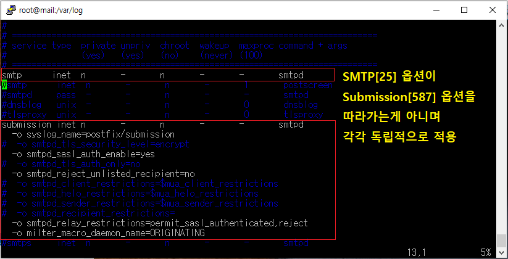Click '#dnsblog' at the start of its line
This screenshot has height=259, width=508.
click(22, 105)
